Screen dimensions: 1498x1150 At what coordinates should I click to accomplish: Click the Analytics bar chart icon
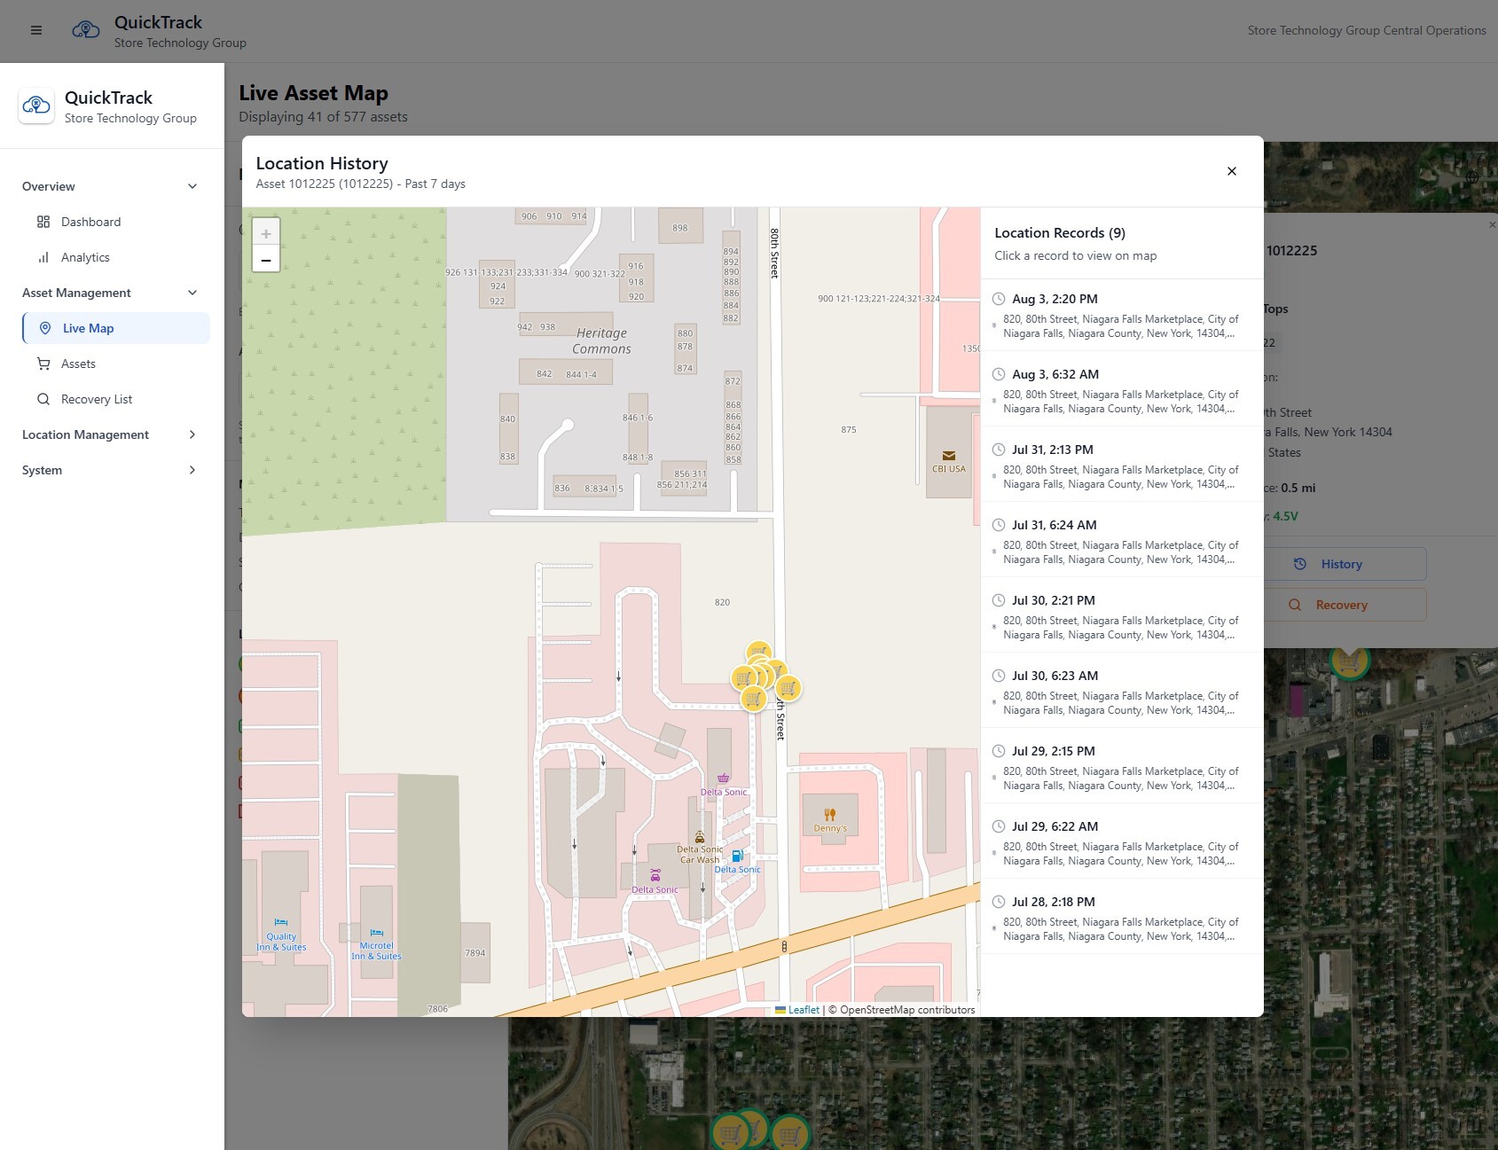pos(43,257)
